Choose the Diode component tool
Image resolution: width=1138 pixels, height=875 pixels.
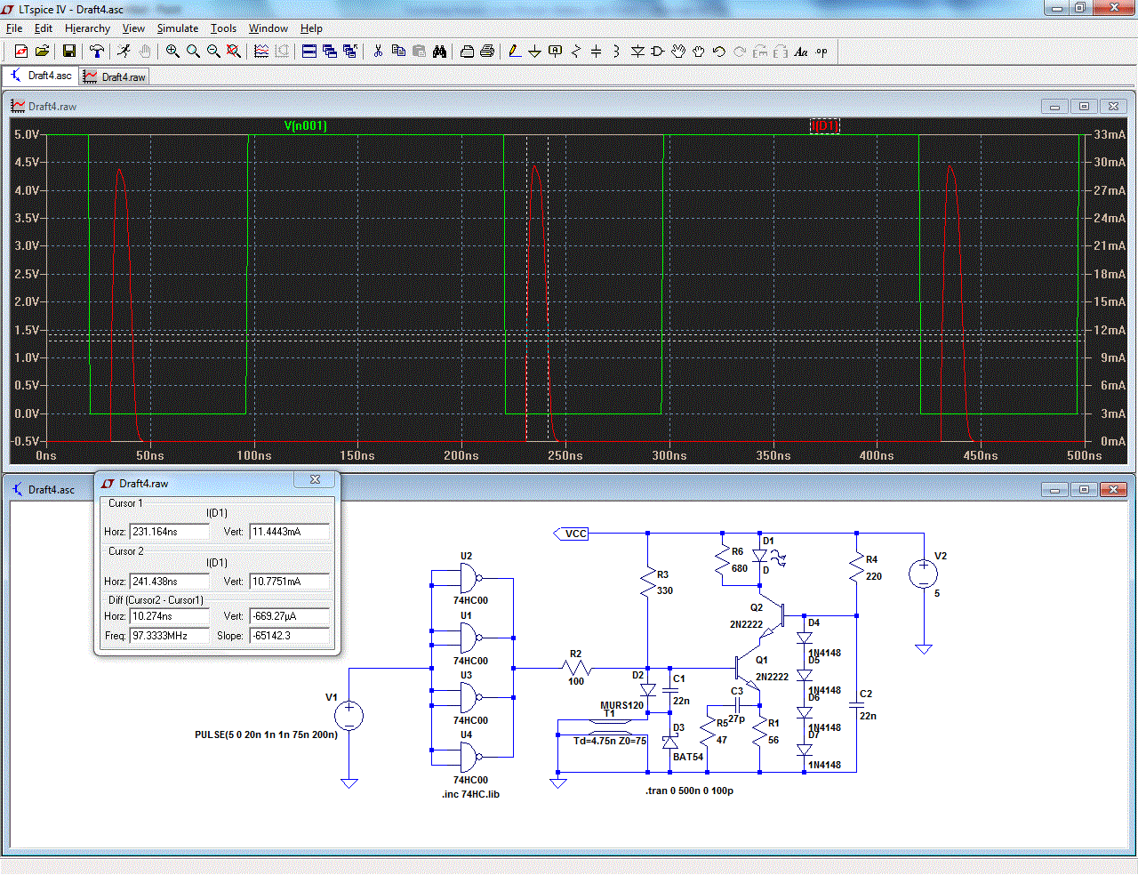637,52
